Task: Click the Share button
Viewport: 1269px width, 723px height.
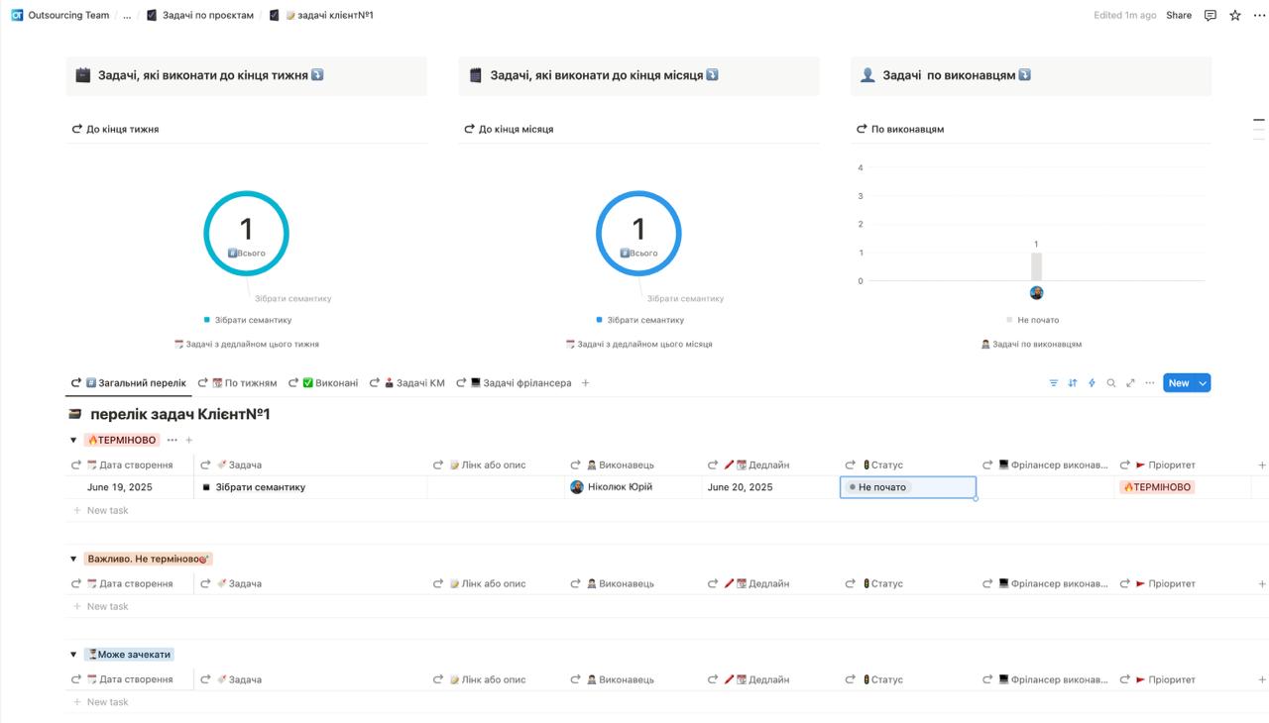Action: coord(1178,15)
